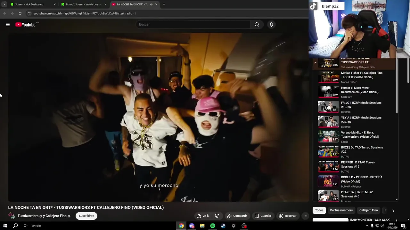This screenshot has height=230, width=410.
Task: Select the De Tussiwarriors filter chip
Action: pyautogui.click(x=341, y=210)
